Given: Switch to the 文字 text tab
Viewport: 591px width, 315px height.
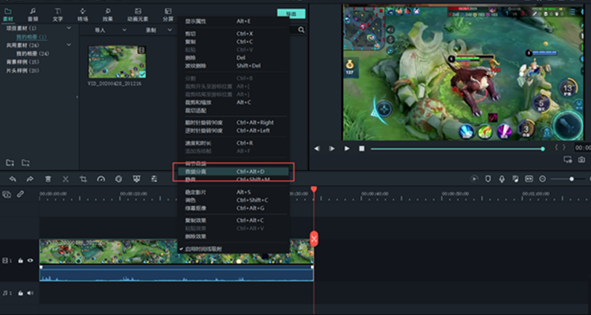Looking at the screenshot, I should 57,15.
